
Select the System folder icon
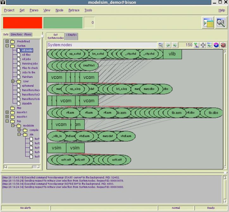(13, 46)
